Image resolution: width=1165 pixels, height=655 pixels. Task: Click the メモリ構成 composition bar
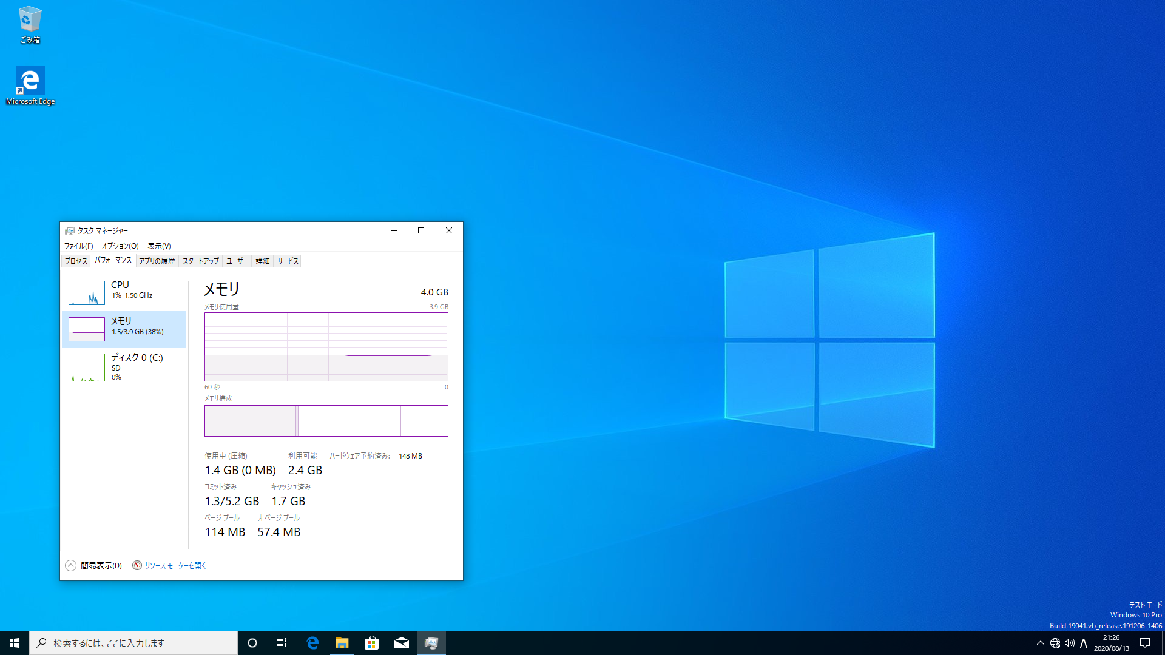pyautogui.click(x=326, y=421)
